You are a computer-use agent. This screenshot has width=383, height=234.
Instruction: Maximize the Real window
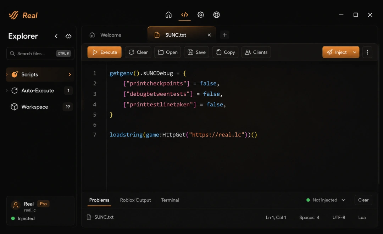point(356,15)
